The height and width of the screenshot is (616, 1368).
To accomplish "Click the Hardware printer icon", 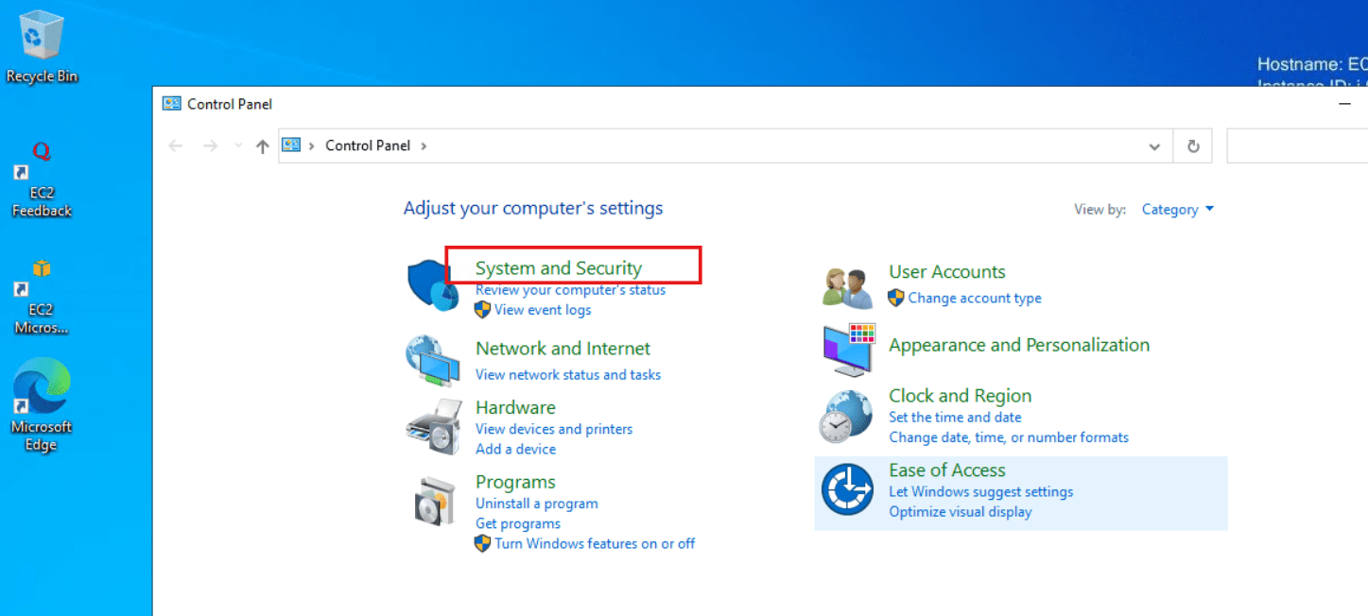I will tap(433, 427).
